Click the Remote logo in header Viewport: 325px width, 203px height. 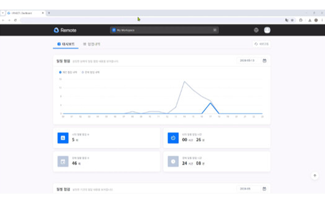pos(65,30)
